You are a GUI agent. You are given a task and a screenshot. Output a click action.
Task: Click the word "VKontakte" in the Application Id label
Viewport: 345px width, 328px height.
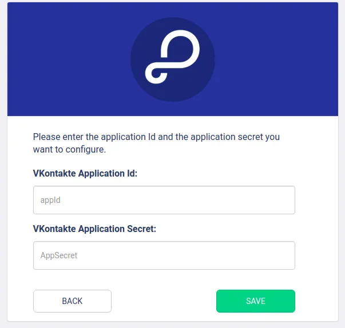54,173
